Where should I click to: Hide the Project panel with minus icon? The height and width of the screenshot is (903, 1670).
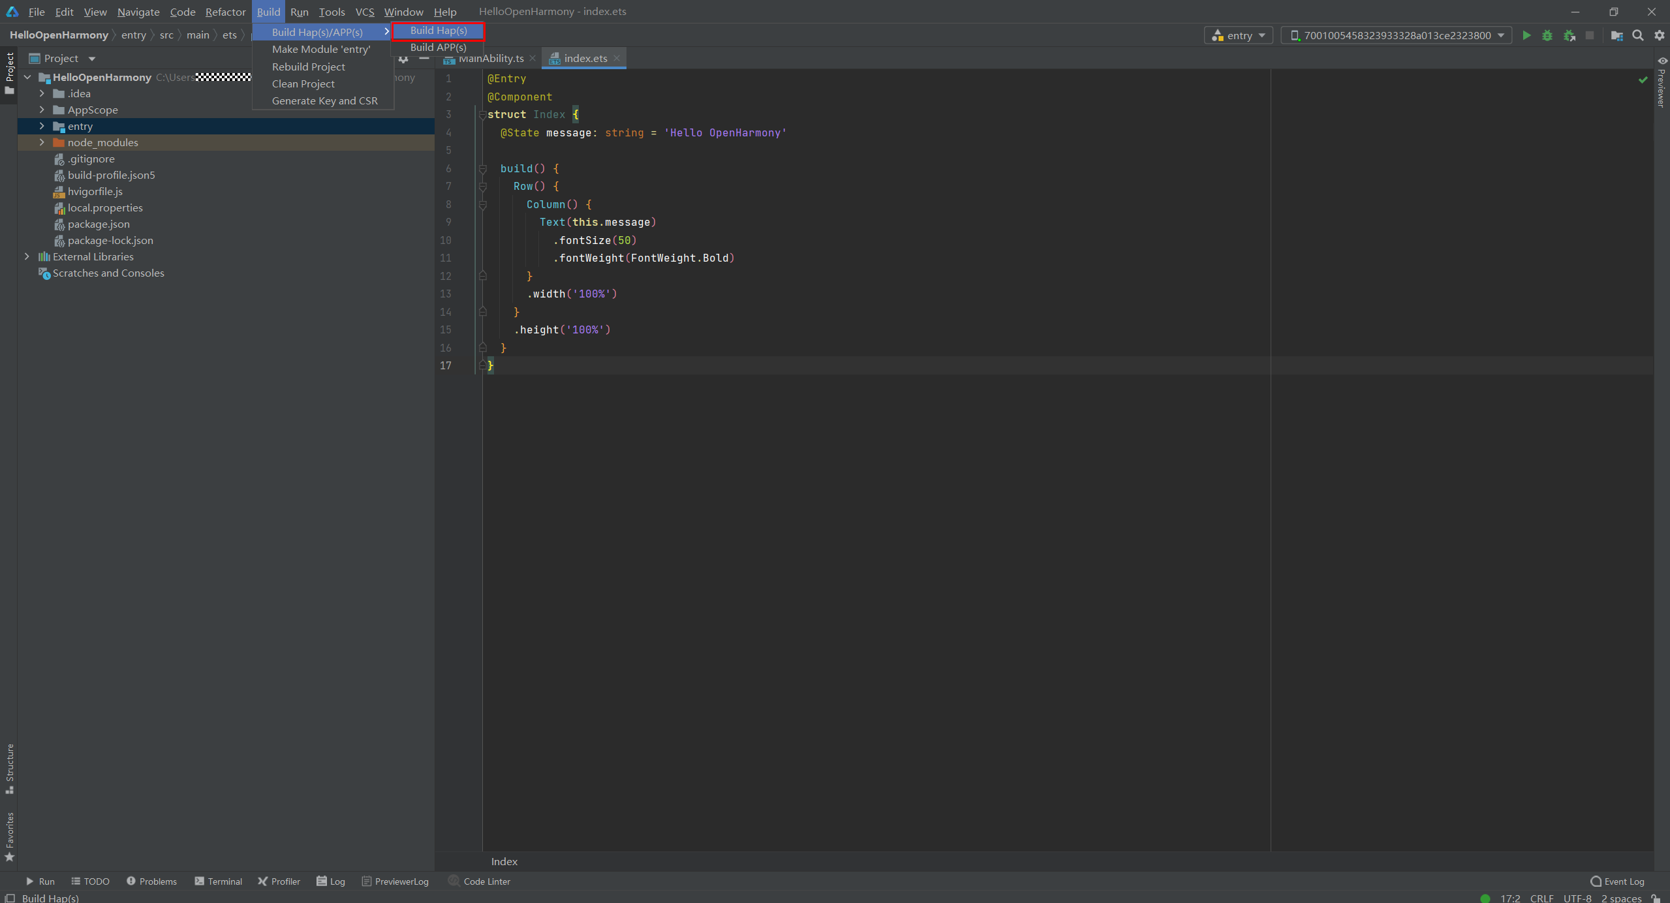tap(424, 59)
